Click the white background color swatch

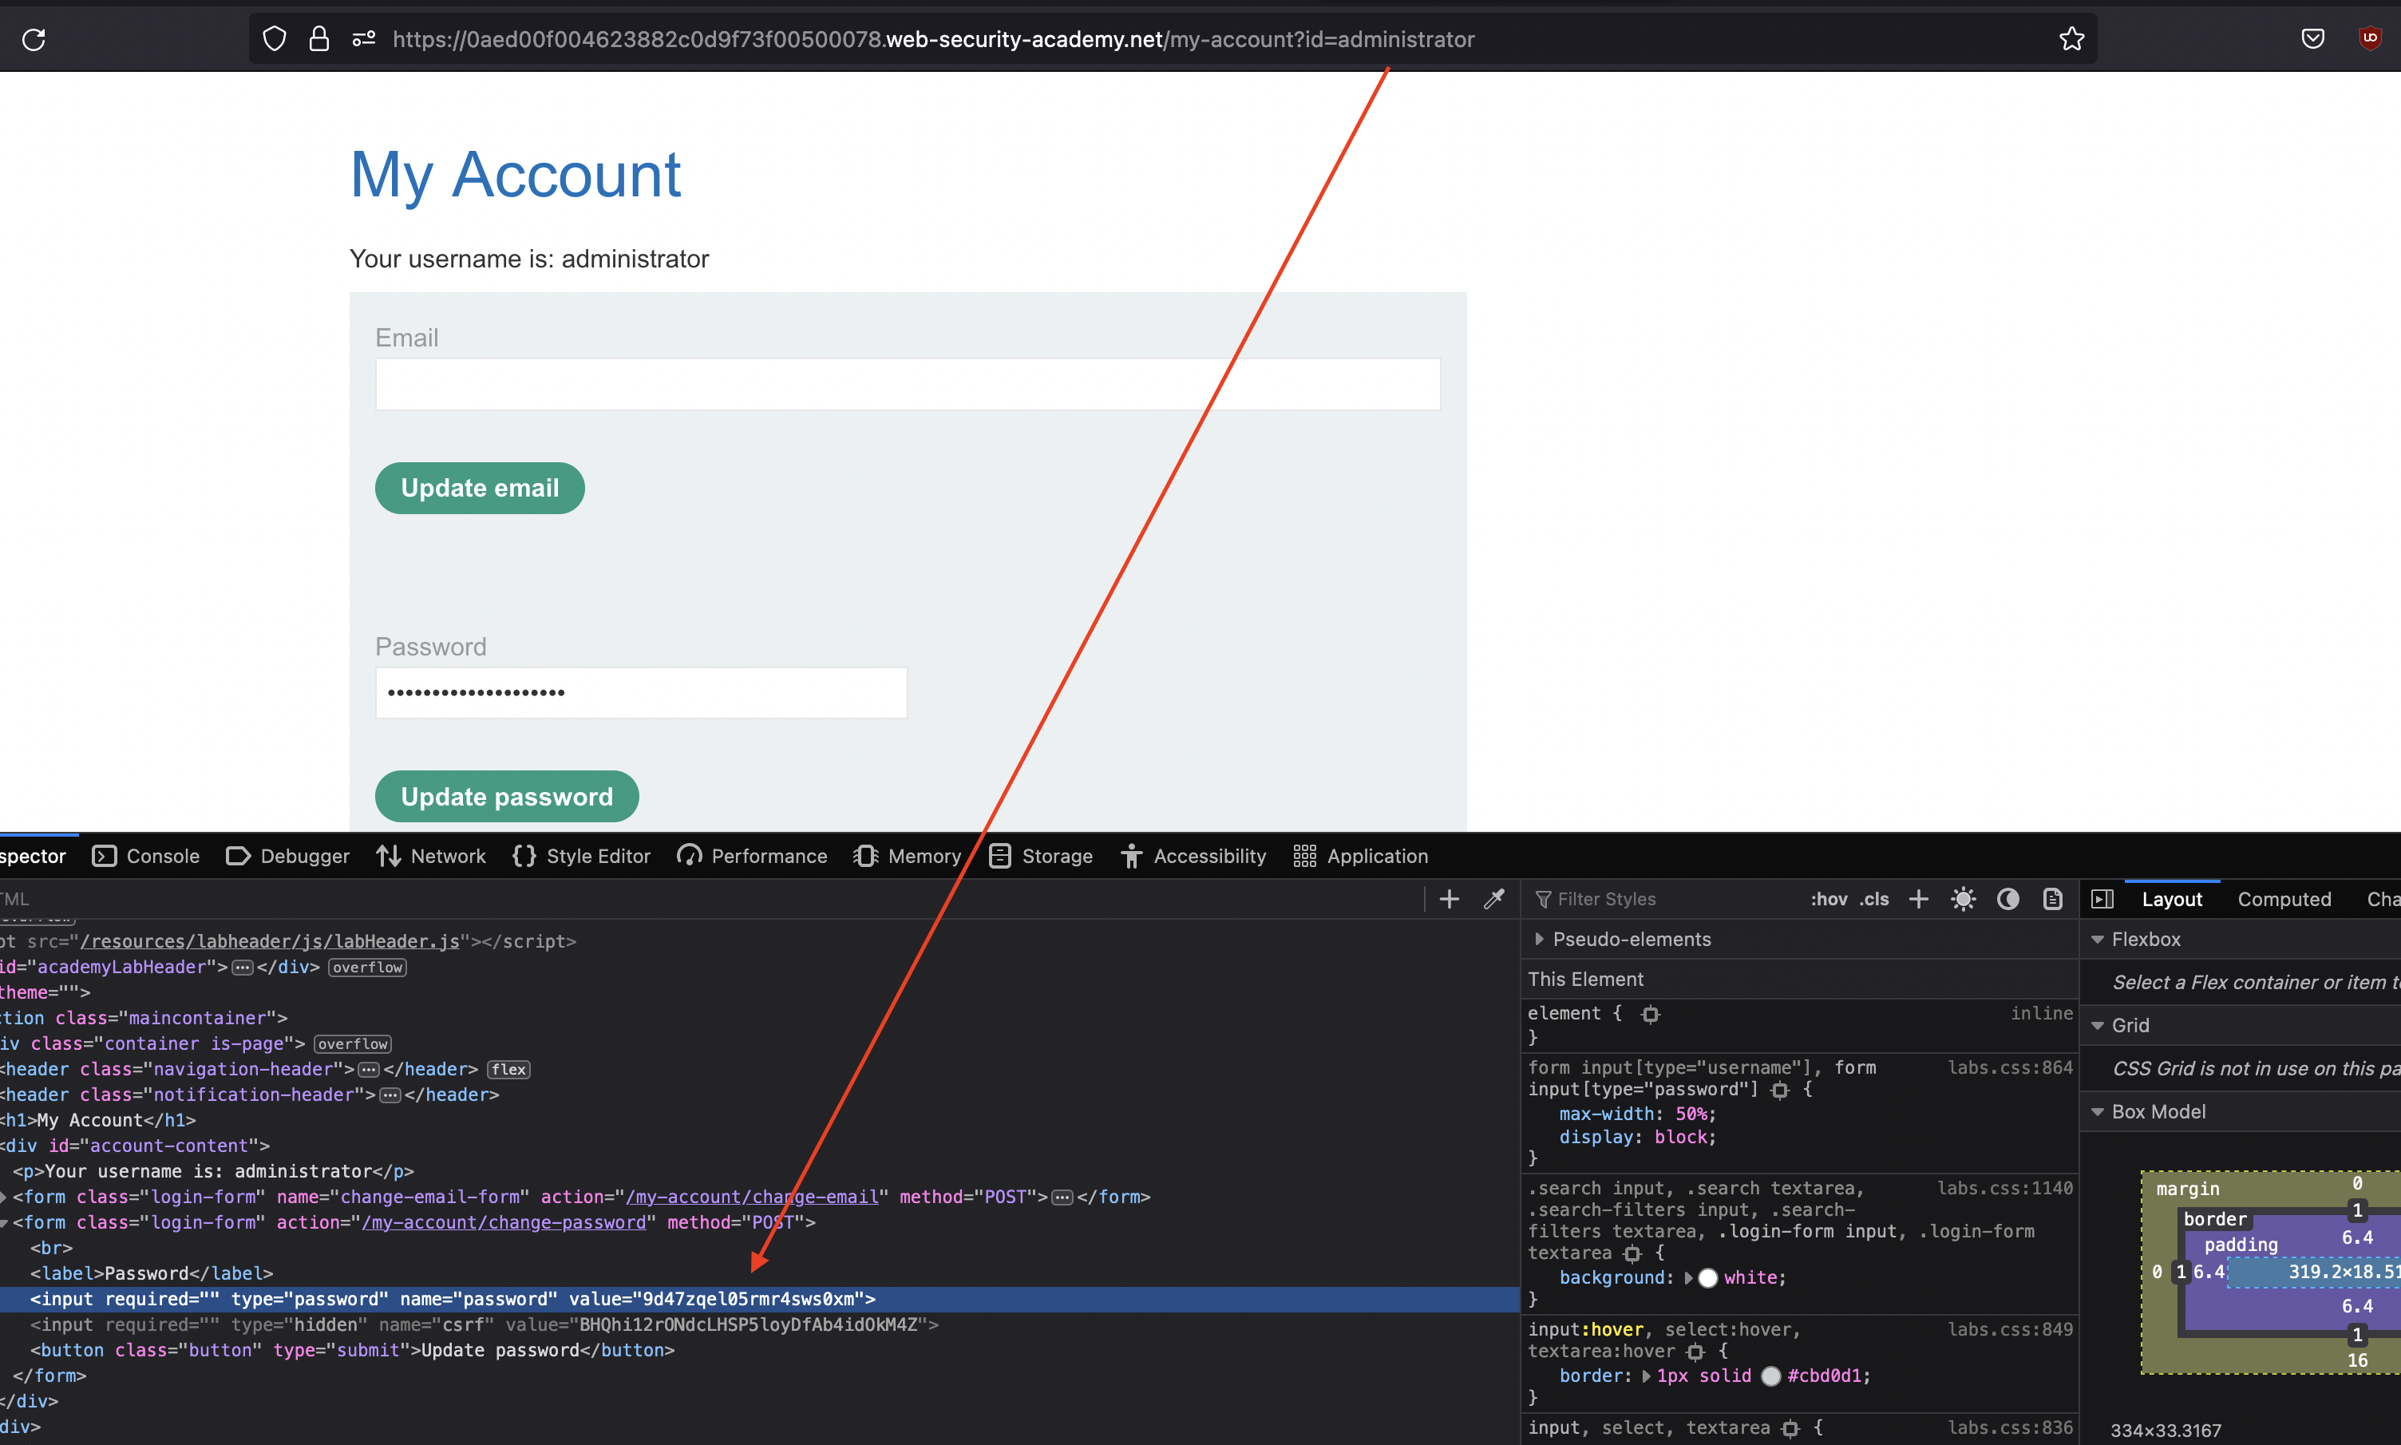click(1707, 1277)
